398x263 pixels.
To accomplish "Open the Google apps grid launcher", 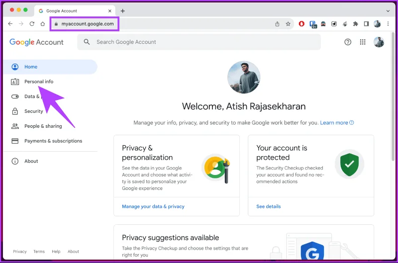I will 363,42.
